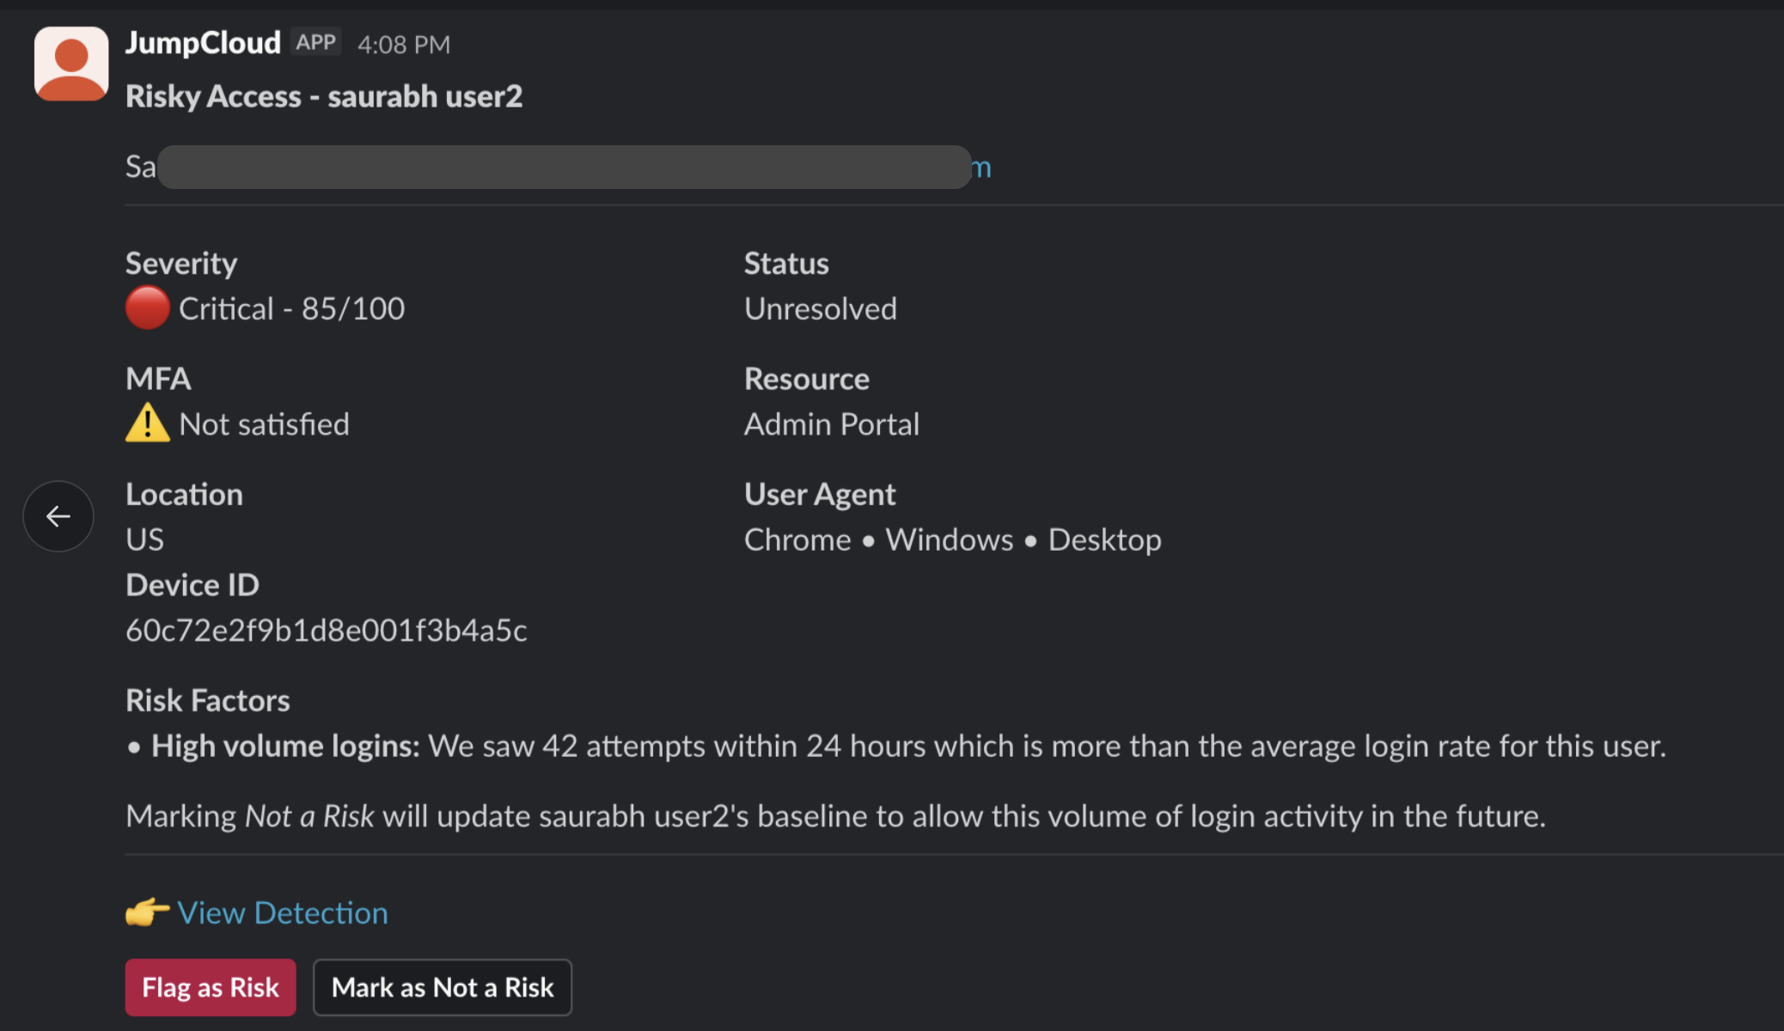Image resolution: width=1784 pixels, height=1031 pixels.
Task: Click the back arrow button
Action: click(58, 516)
